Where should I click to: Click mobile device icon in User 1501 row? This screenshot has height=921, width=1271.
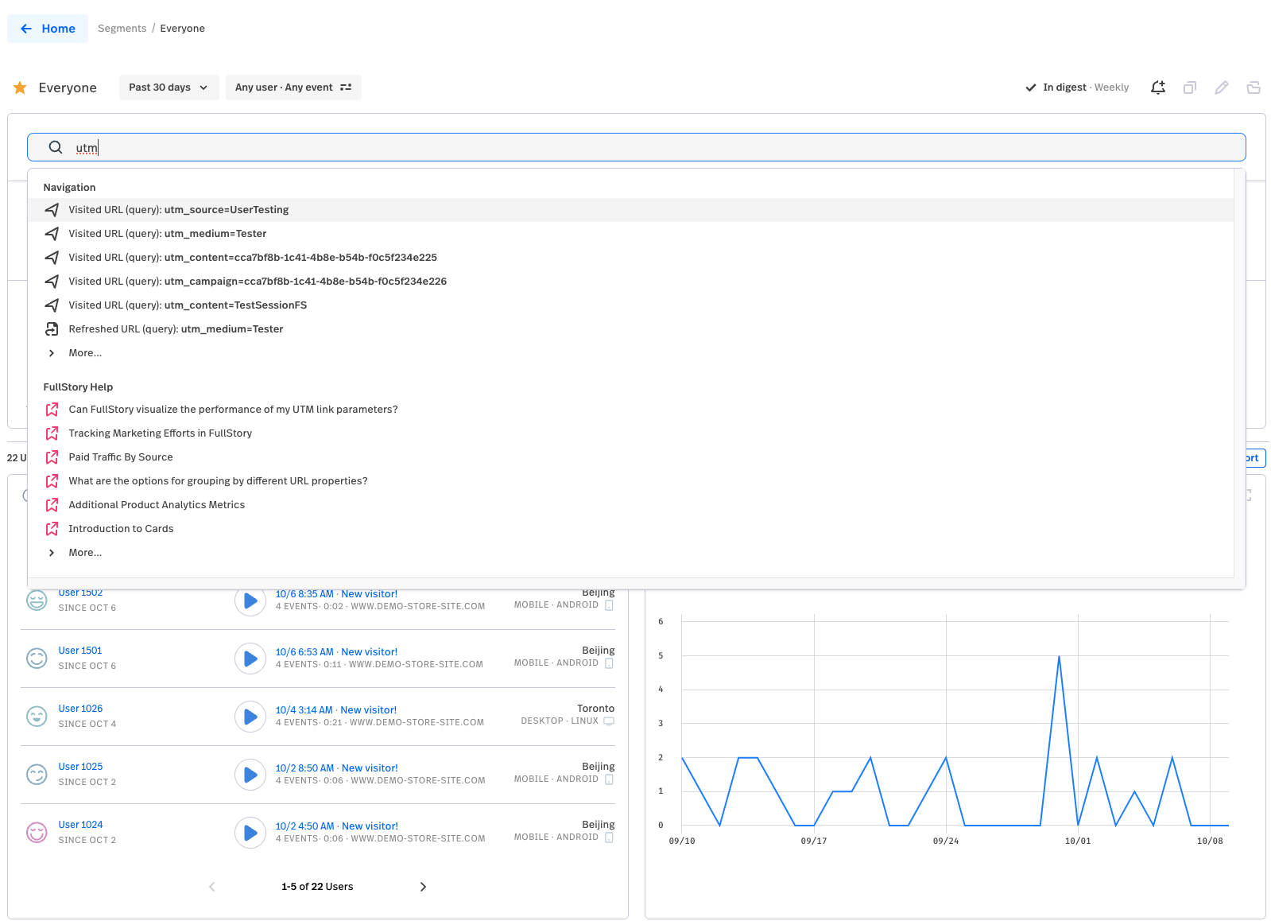pyautogui.click(x=610, y=663)
